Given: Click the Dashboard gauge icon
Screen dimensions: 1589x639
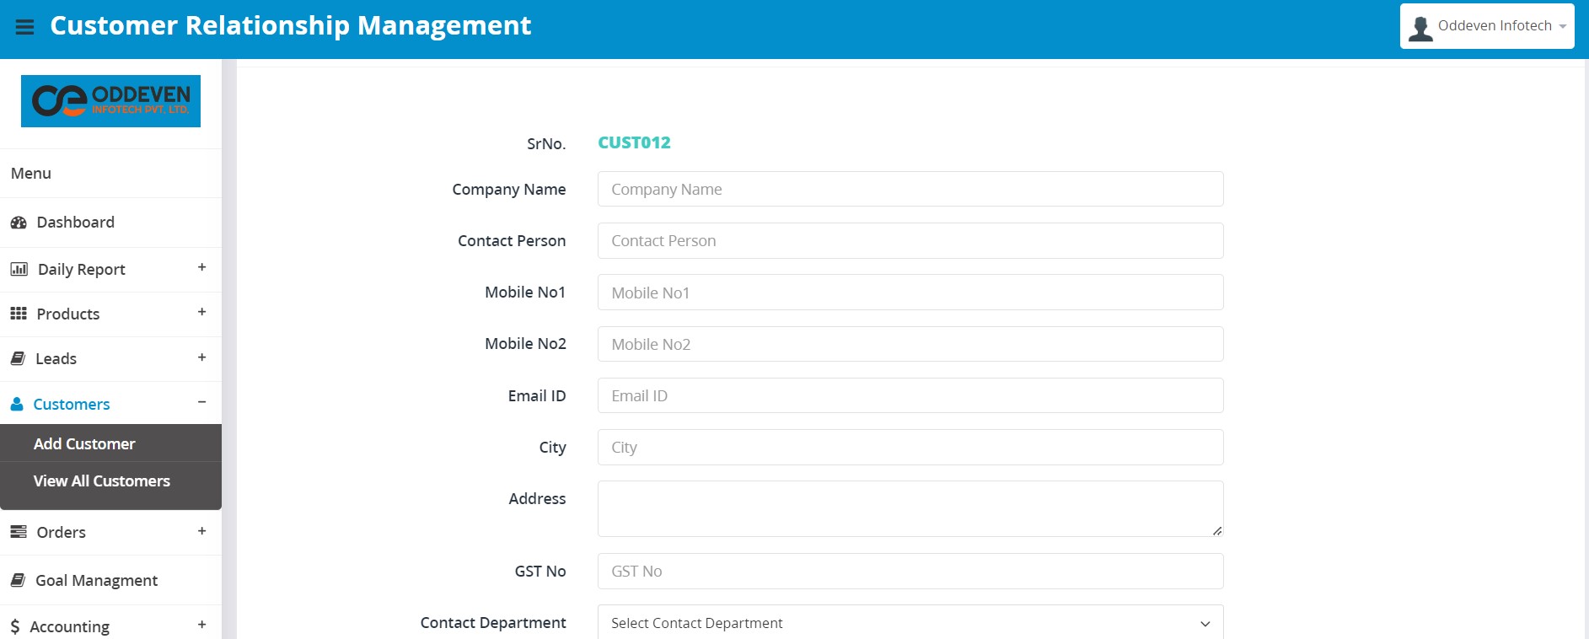Looking at the screenshot, I should [19, 223].
